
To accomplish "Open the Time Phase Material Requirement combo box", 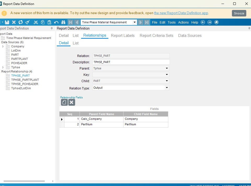I will coord(135,22).
